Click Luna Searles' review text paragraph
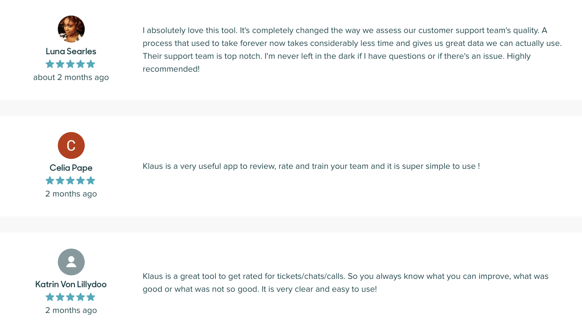Screen dimensions: 582x333 click(352, 50)
